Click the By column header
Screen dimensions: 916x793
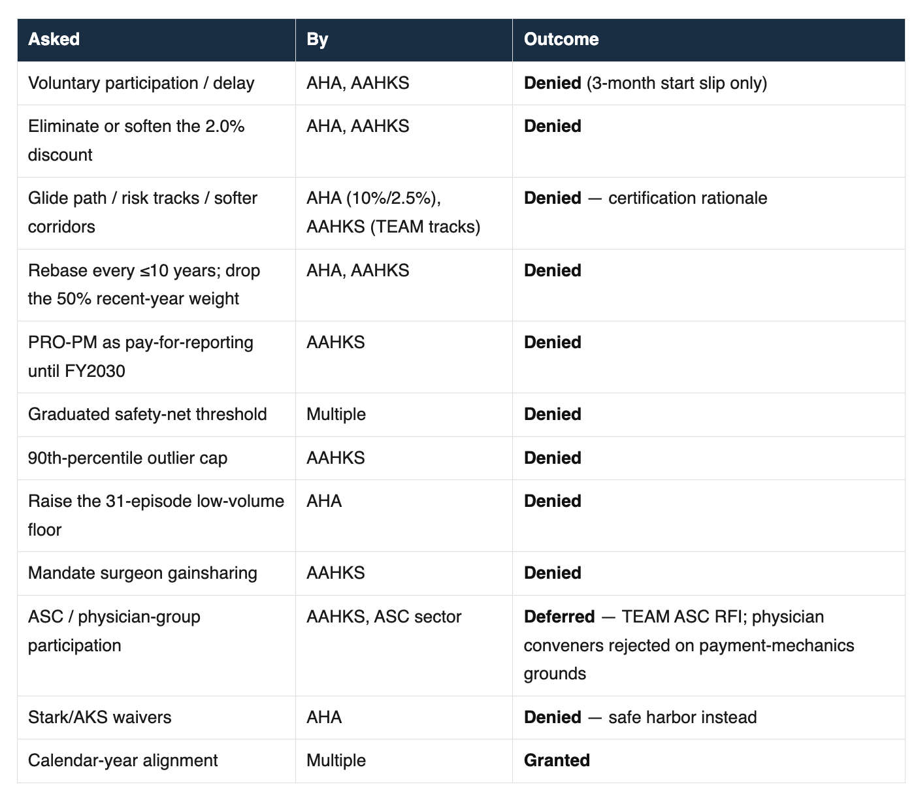404,40
